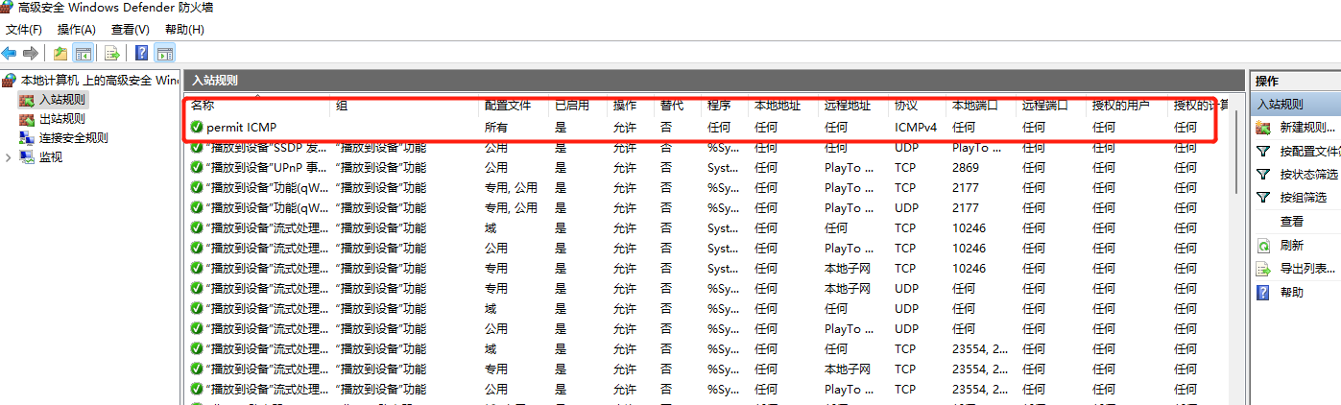Click the 连接安全规则 tree icon

click(x=27, y=138)
